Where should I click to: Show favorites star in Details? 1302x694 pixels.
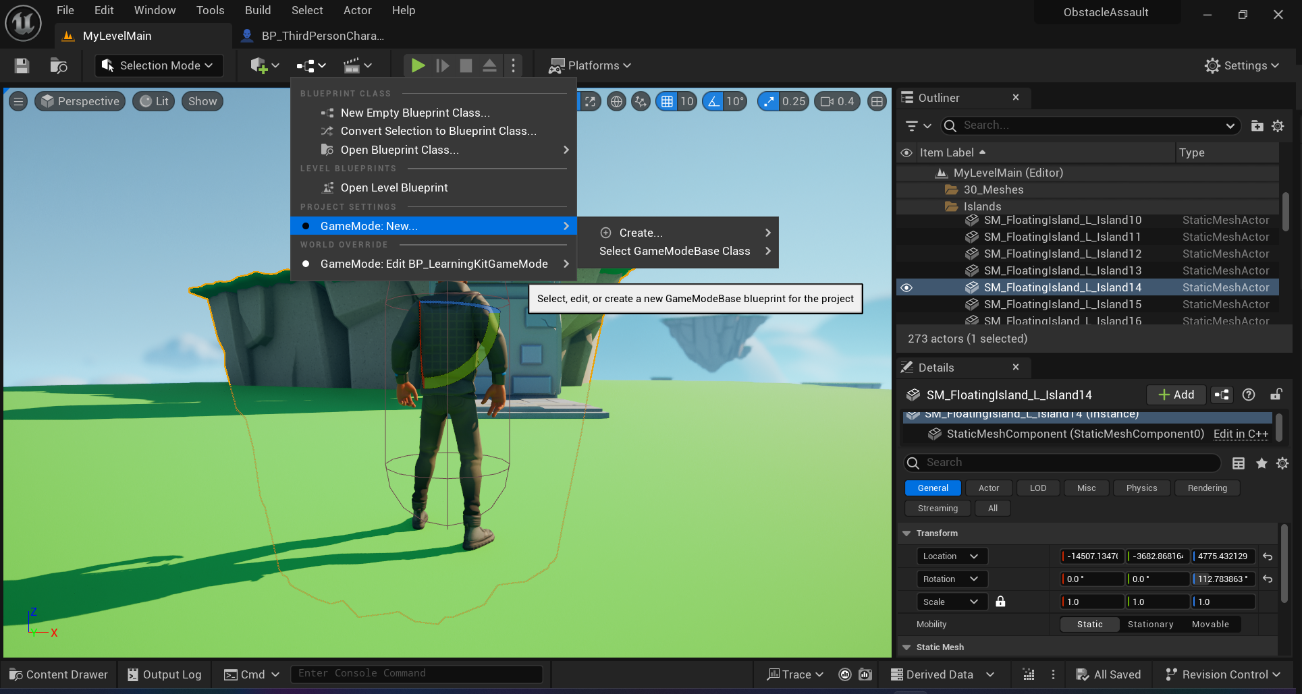[x=1261, y=463]
